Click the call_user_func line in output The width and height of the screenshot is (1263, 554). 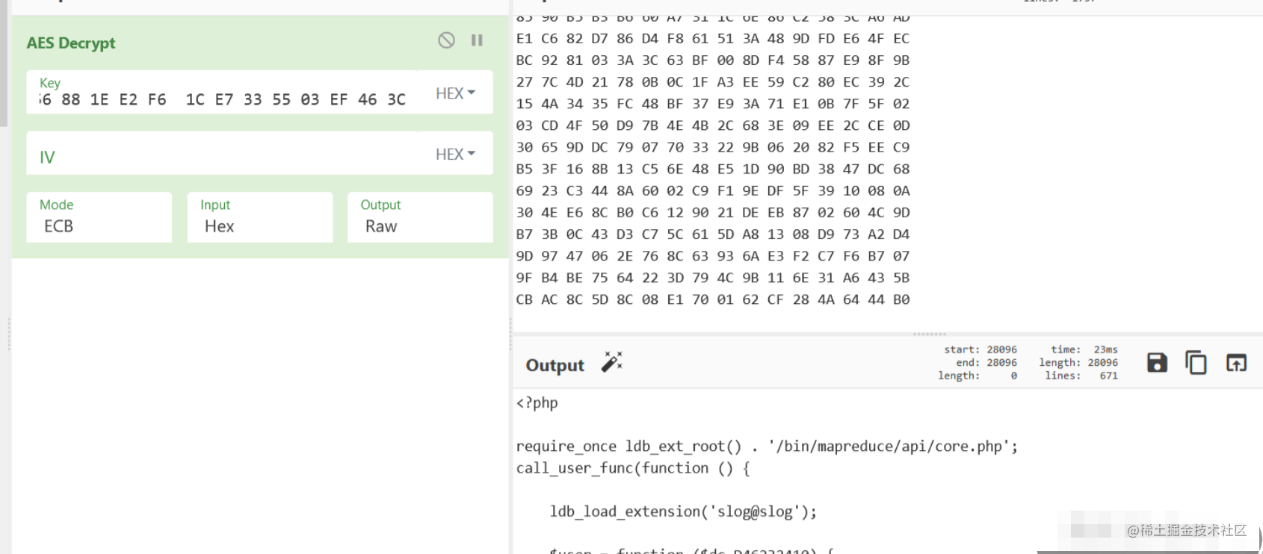tap(633, 468)
